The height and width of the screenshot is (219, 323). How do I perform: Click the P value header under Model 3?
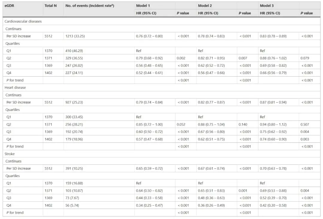[x=306, y=13]
